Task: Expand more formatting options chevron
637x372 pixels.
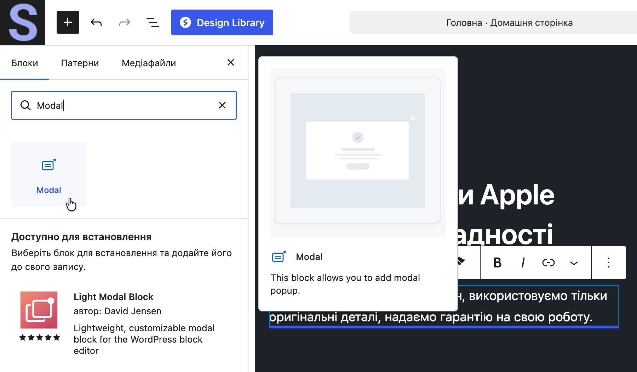Action: [574, 263]
